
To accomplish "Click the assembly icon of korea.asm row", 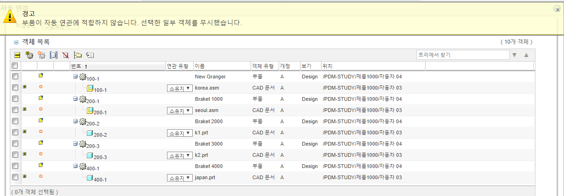I will tap(90, 88).
